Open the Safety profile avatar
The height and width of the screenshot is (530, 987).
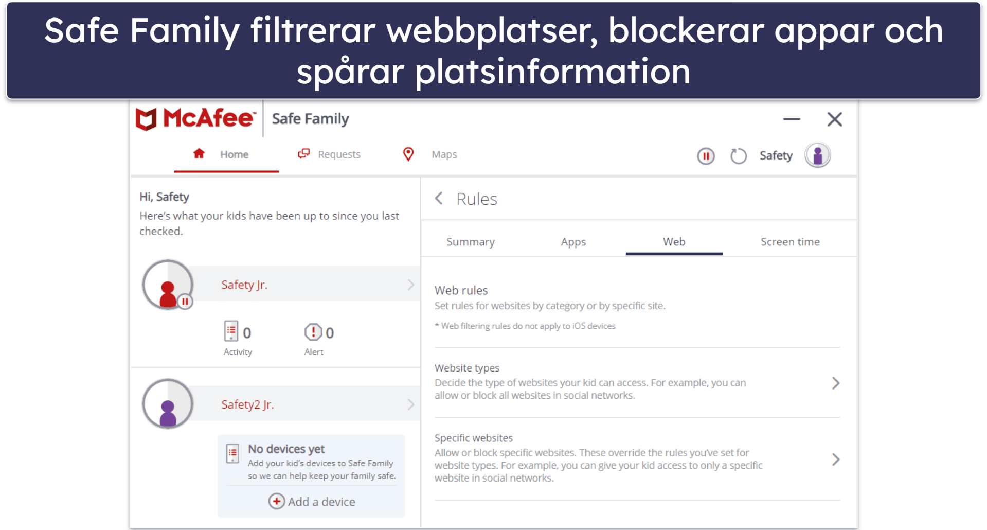point(818,155)
